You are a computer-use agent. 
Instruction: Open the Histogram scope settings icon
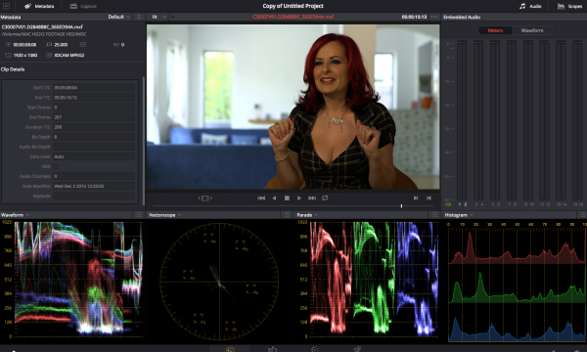click(x=582, y=215)
